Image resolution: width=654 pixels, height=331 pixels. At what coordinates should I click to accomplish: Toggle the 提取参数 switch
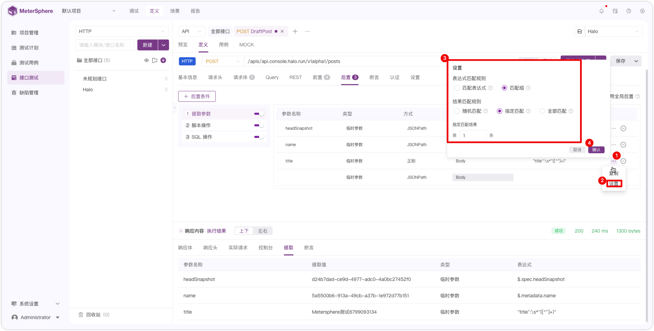[259, 114]
